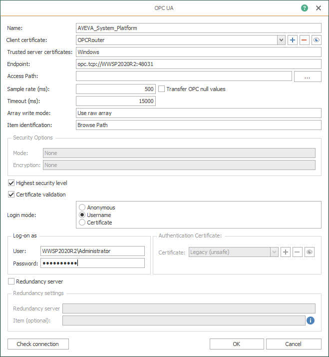Browse Access Path with the ellipsis button
This screenshot has width=329, height=357.
click(308, 76)
